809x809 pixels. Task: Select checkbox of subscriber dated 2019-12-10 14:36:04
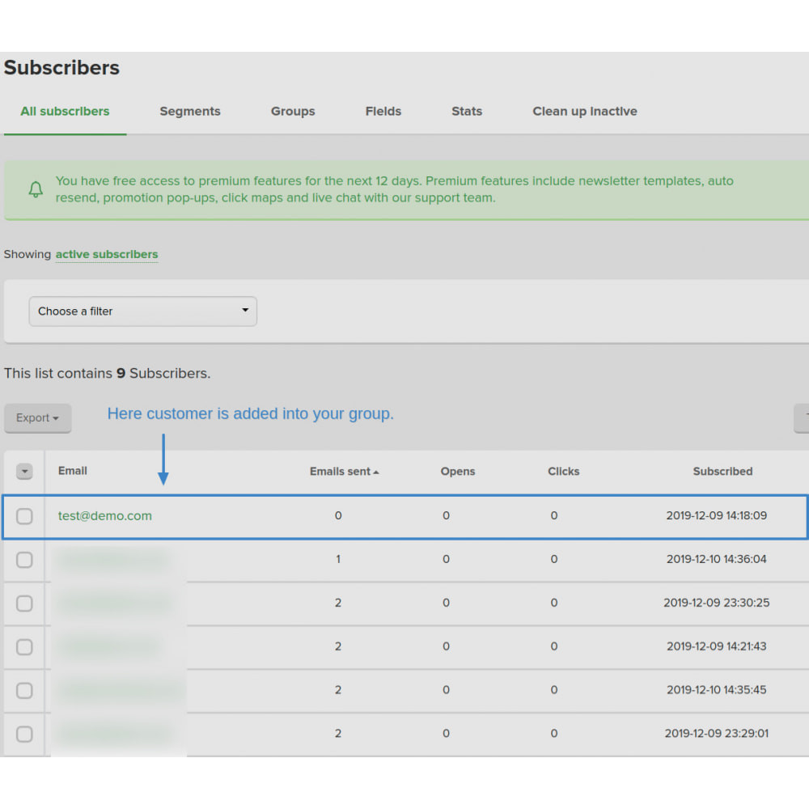(x=24, y=560)
